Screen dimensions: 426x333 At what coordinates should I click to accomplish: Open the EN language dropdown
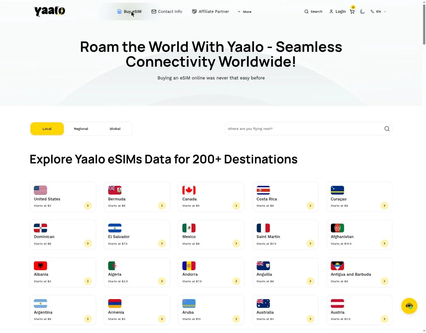click(x=378, y=11)
